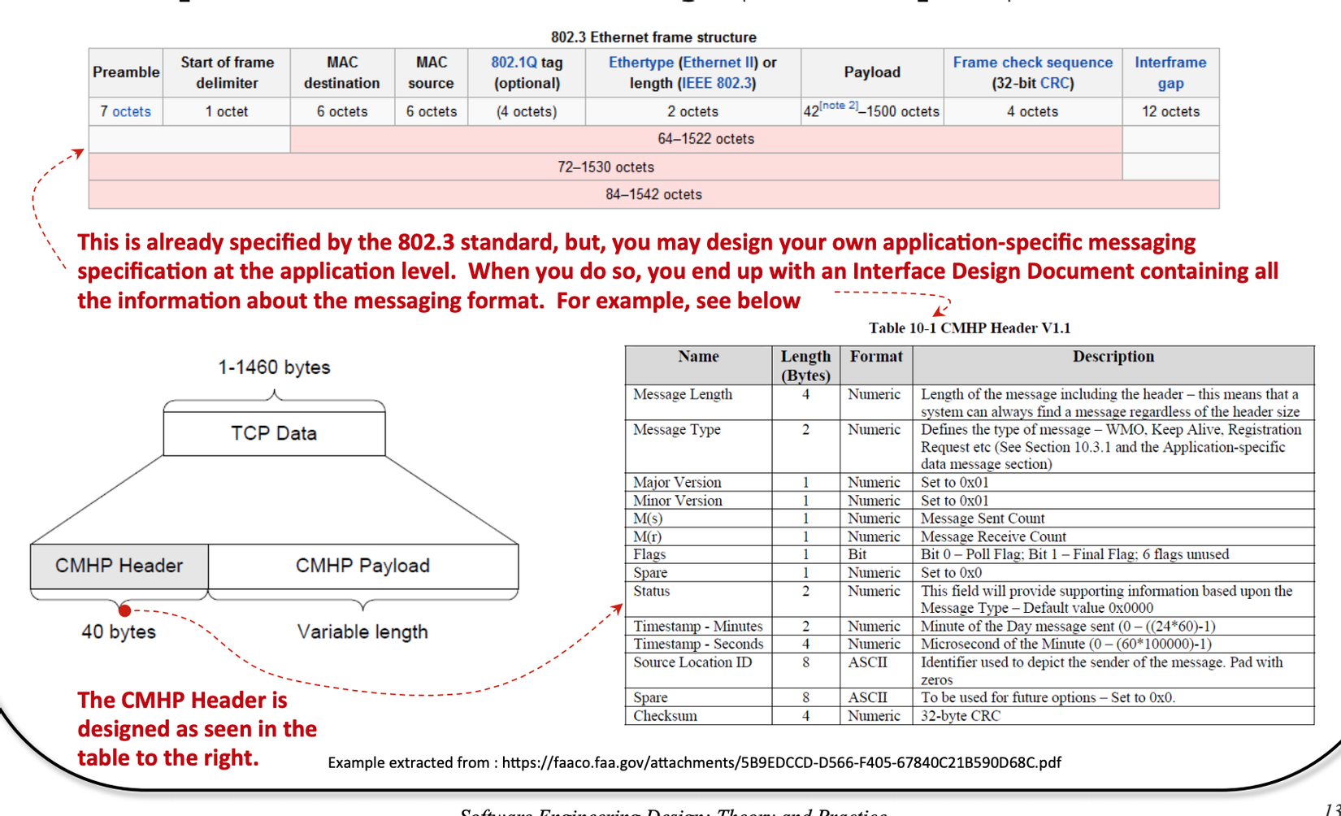Select the 'Flags' row name
The width and height of the screenshot is (1341, 816).
click(649, 554)
